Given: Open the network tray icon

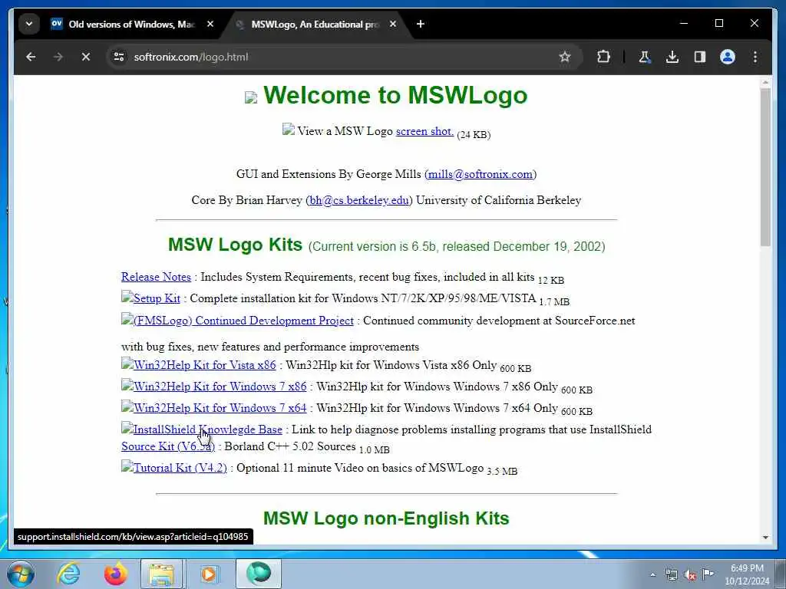Looking at the screenshot, I should pyautogui.click(x=672, y=574).
